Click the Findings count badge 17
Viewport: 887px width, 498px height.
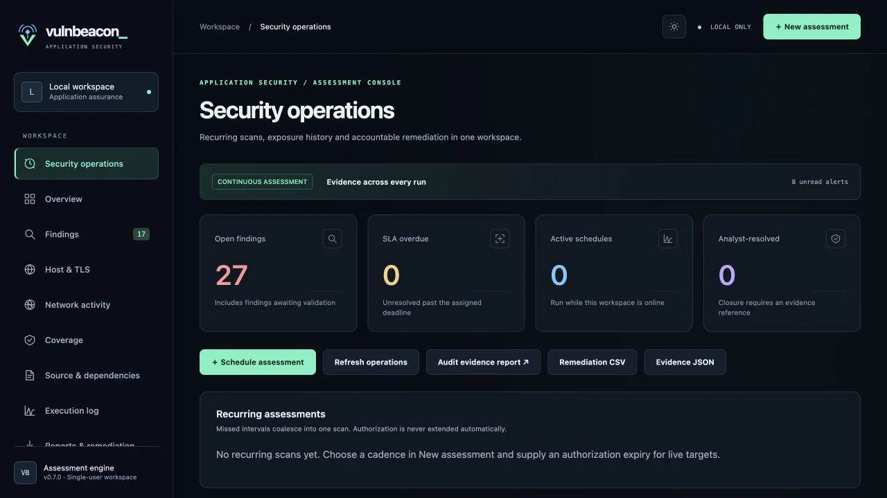click(x=141, y=234)
